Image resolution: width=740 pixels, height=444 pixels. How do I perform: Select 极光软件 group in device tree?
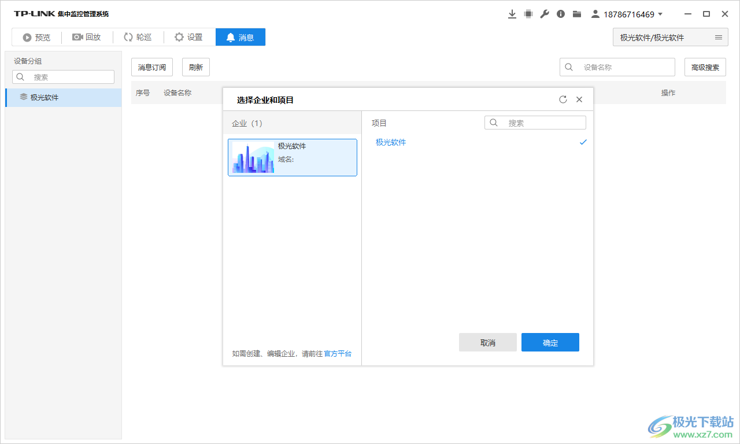coord(64,98)
